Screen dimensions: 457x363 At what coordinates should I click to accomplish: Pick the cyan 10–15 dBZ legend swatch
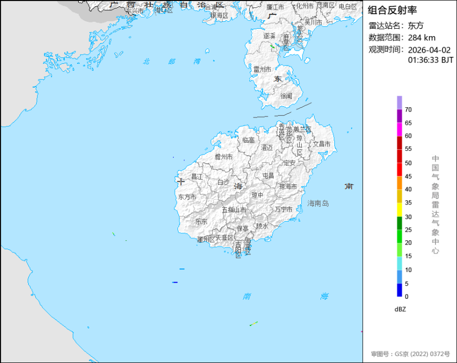[x=399, y=263]
